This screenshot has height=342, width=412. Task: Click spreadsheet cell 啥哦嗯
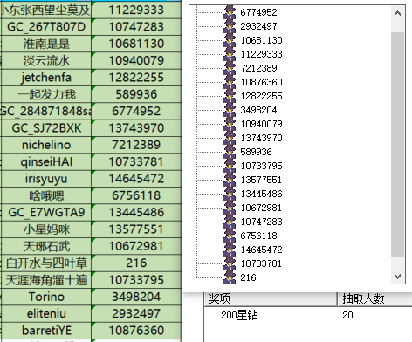point(46,195)
